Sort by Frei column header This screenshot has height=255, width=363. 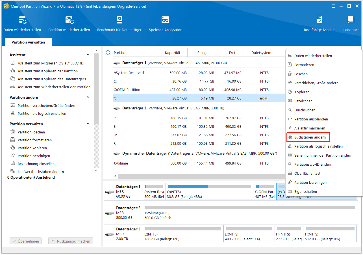tap(229, 53)
